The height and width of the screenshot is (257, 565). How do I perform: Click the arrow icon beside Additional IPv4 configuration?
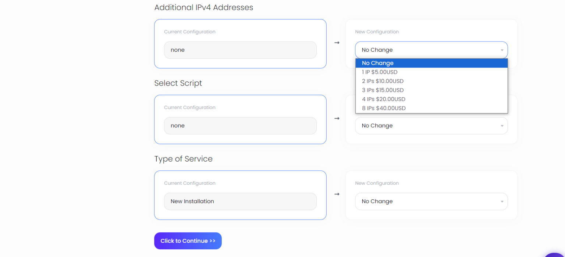(x=337, y=43)
